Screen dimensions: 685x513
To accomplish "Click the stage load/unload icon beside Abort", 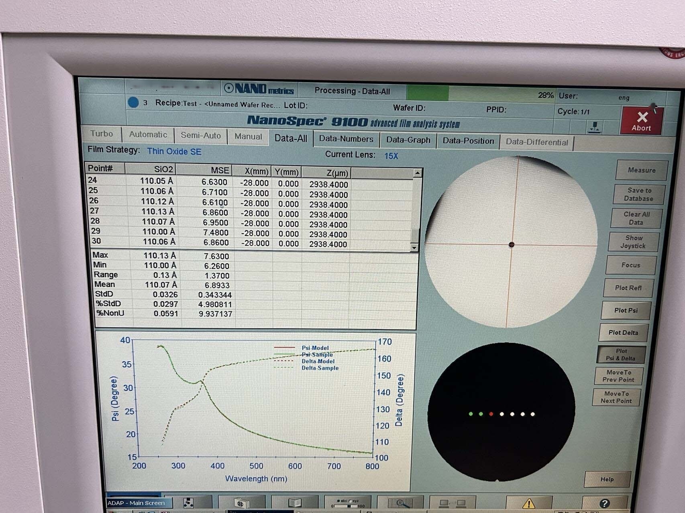I will pyautogui.click(x=594, y=127).
